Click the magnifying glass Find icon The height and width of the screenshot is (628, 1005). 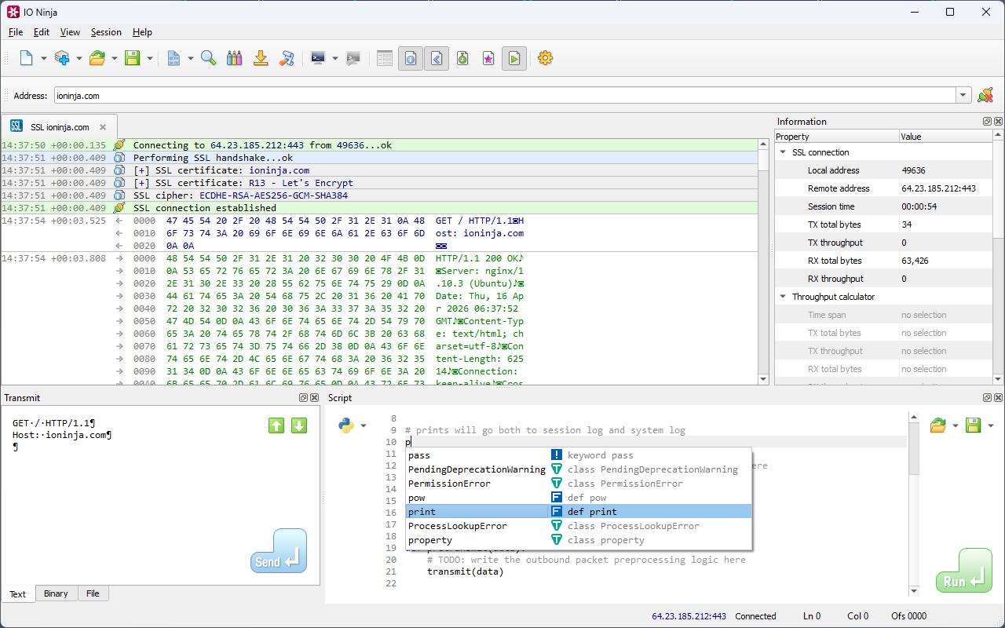(x=208, y=58)
